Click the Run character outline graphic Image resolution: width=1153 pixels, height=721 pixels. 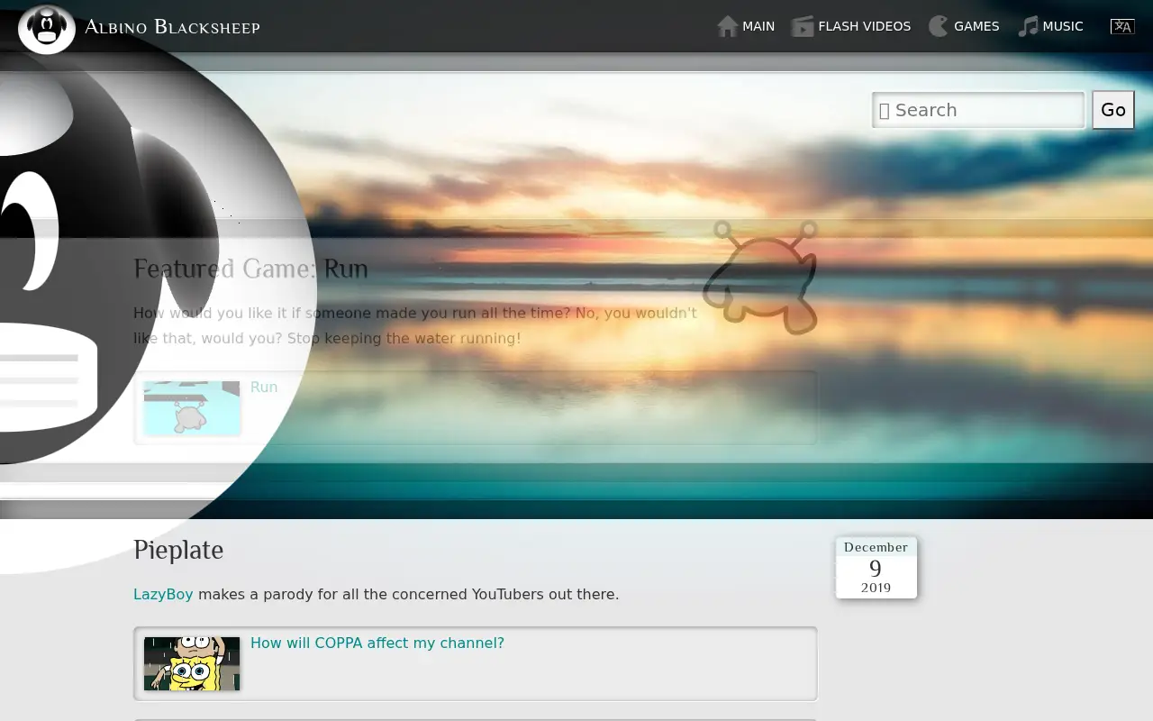click(760, 277)
